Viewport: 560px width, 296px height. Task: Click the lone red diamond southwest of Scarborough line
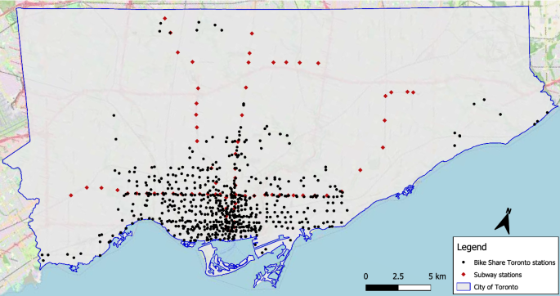(360, 170)
